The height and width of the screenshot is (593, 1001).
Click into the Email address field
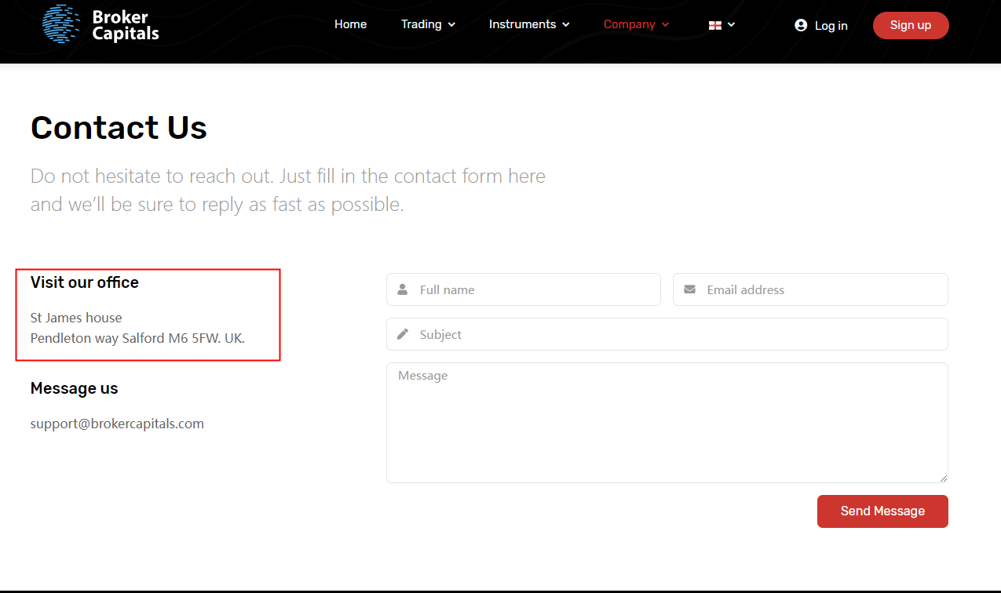(820, 289)
